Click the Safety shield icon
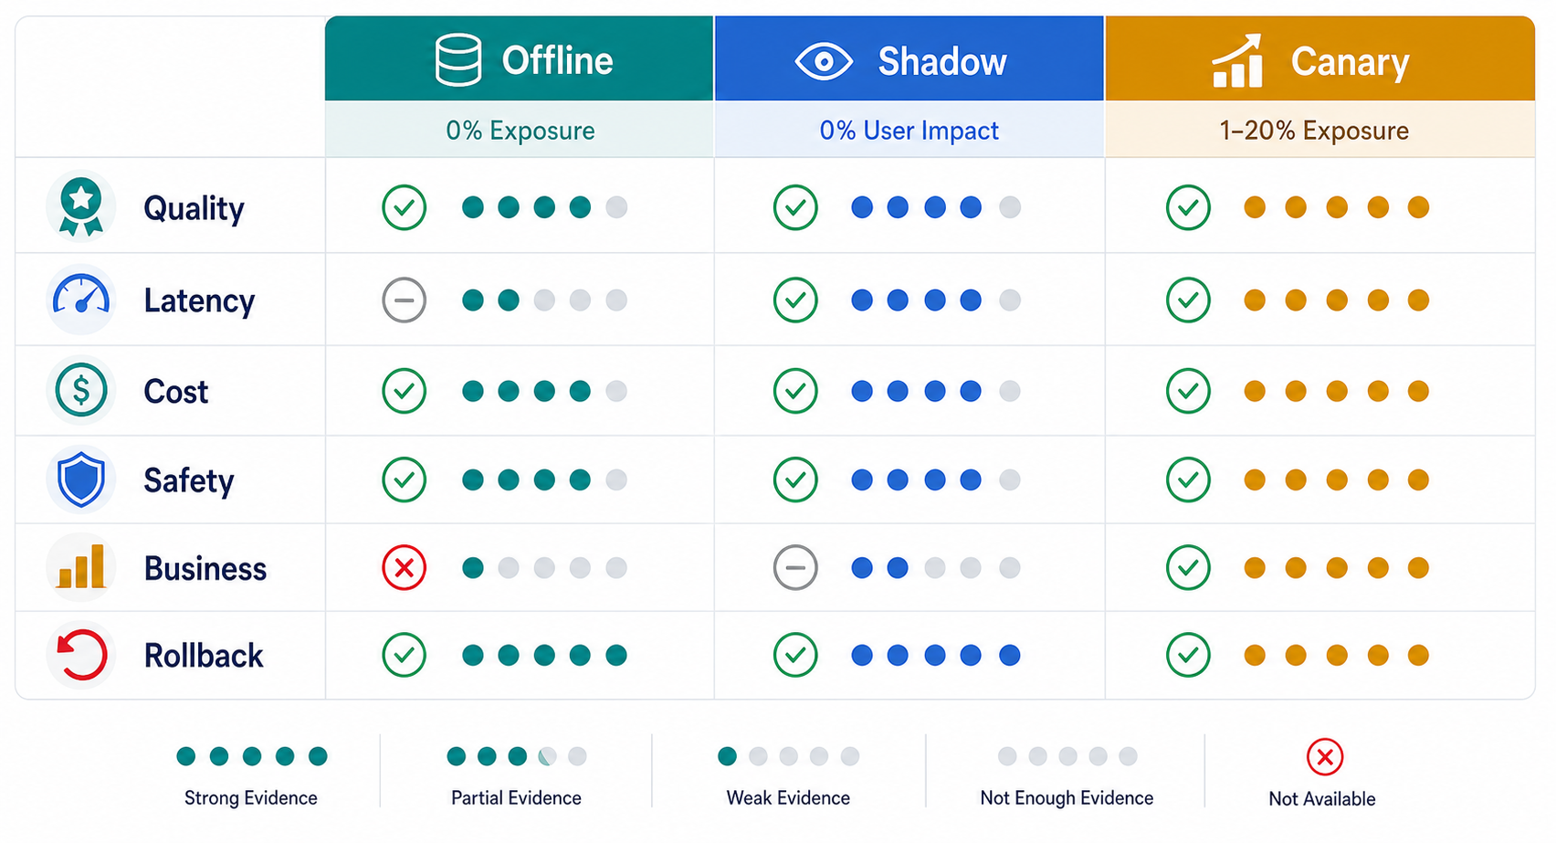 click(x=81, y=479)
